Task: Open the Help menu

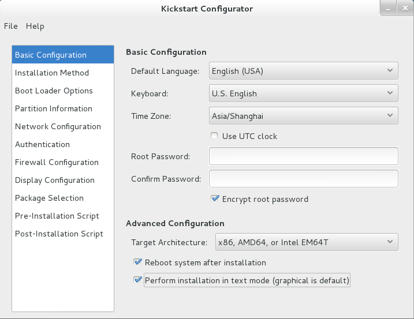Action: pyautogui.click(x=35, y=26)
